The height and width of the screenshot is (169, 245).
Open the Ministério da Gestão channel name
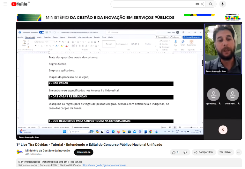tap(48, 151)
